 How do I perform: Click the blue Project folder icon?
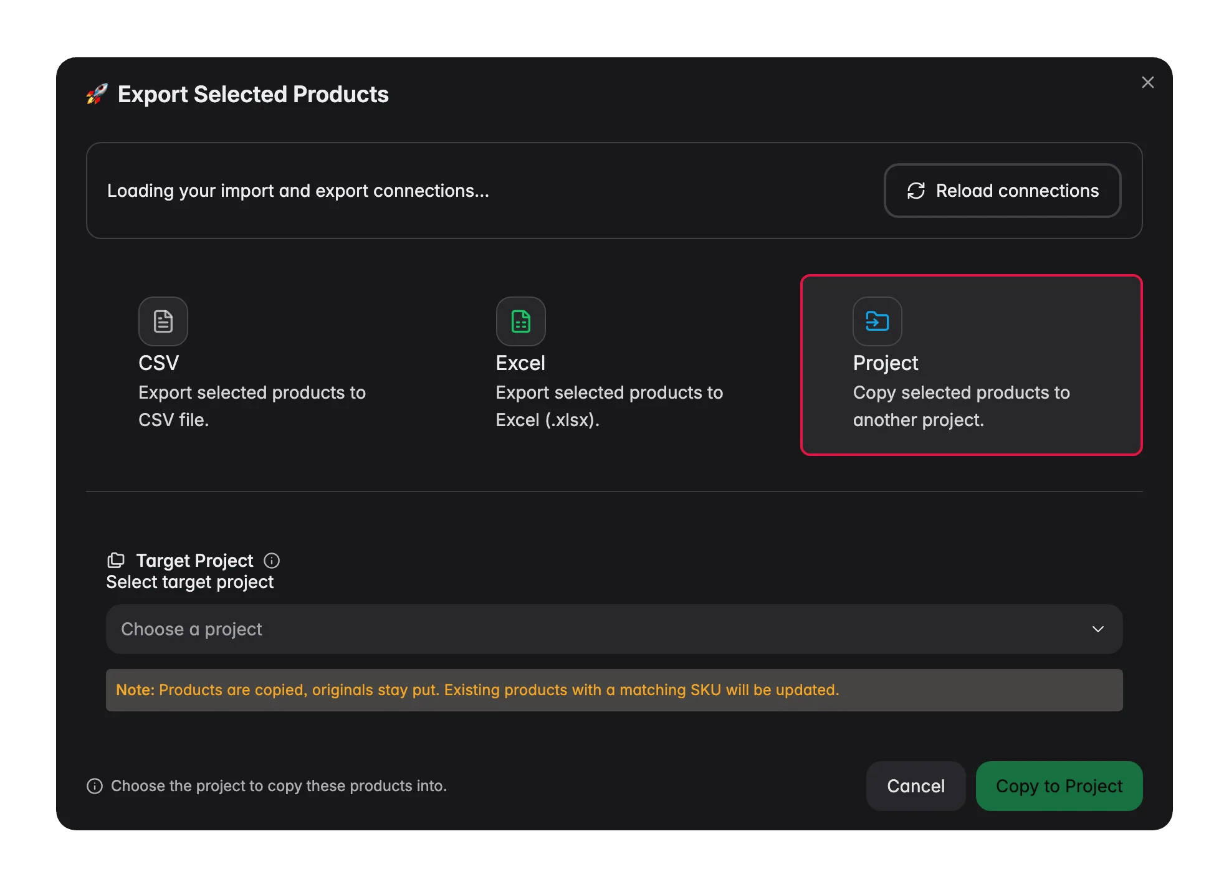point(878,321)
